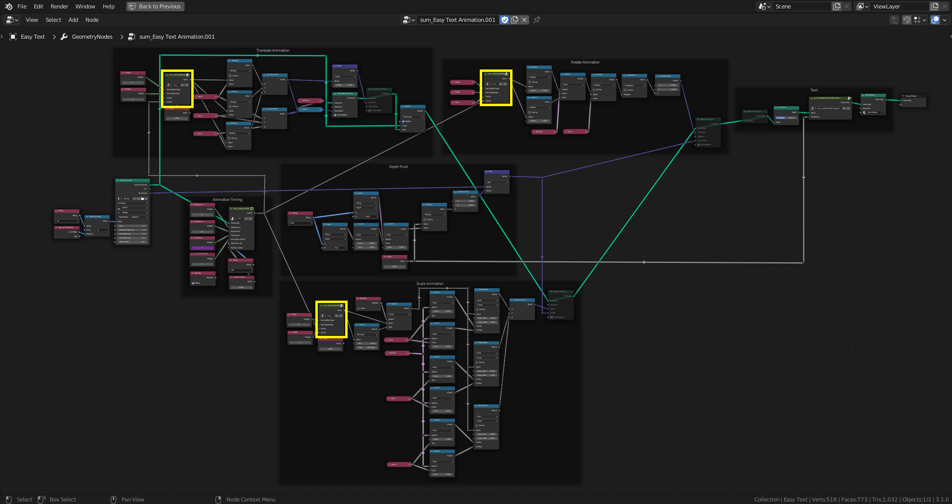The height and width of the screenshot is (504, 952).
Task: Collapse the Replace String node
Action: click(86, 217)
